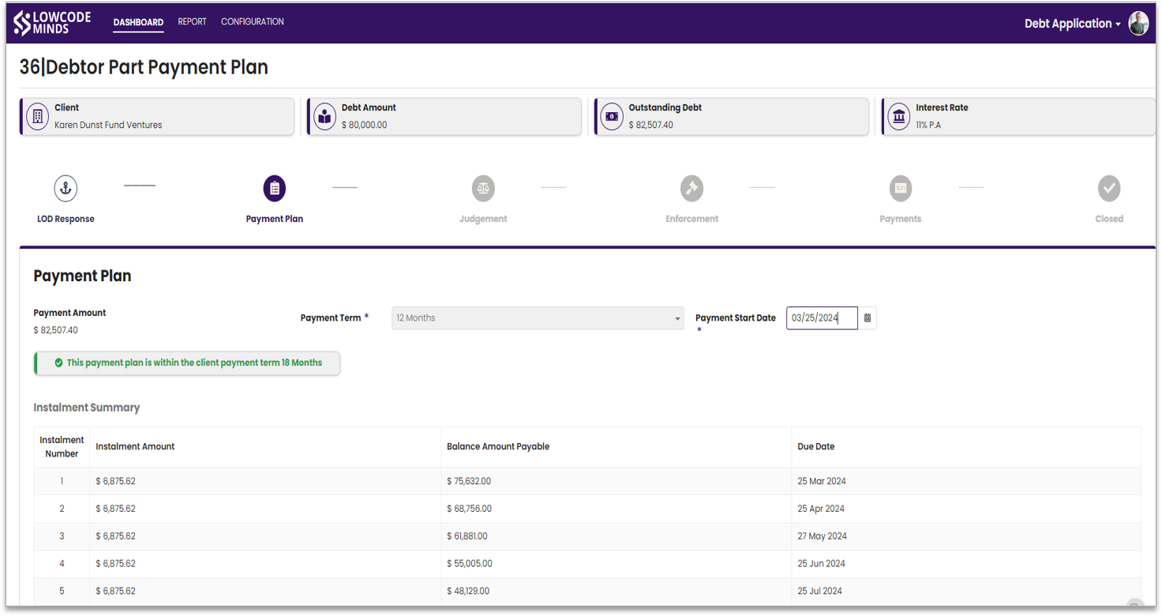Click the Enforcement step label
1162x616 pixels.
click(x=692, y=219)
